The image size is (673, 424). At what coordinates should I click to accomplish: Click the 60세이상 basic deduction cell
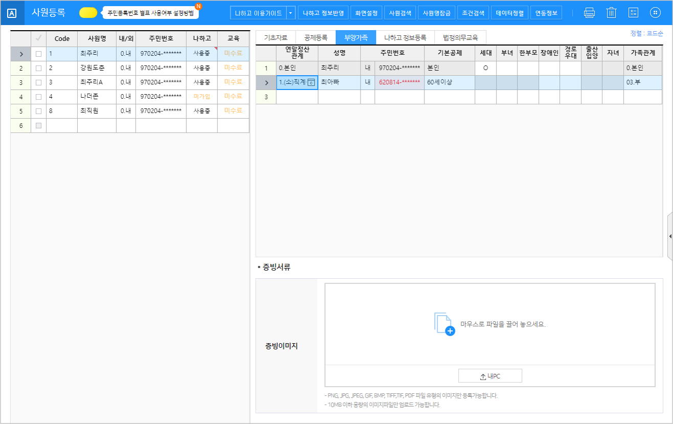point(450,82)
